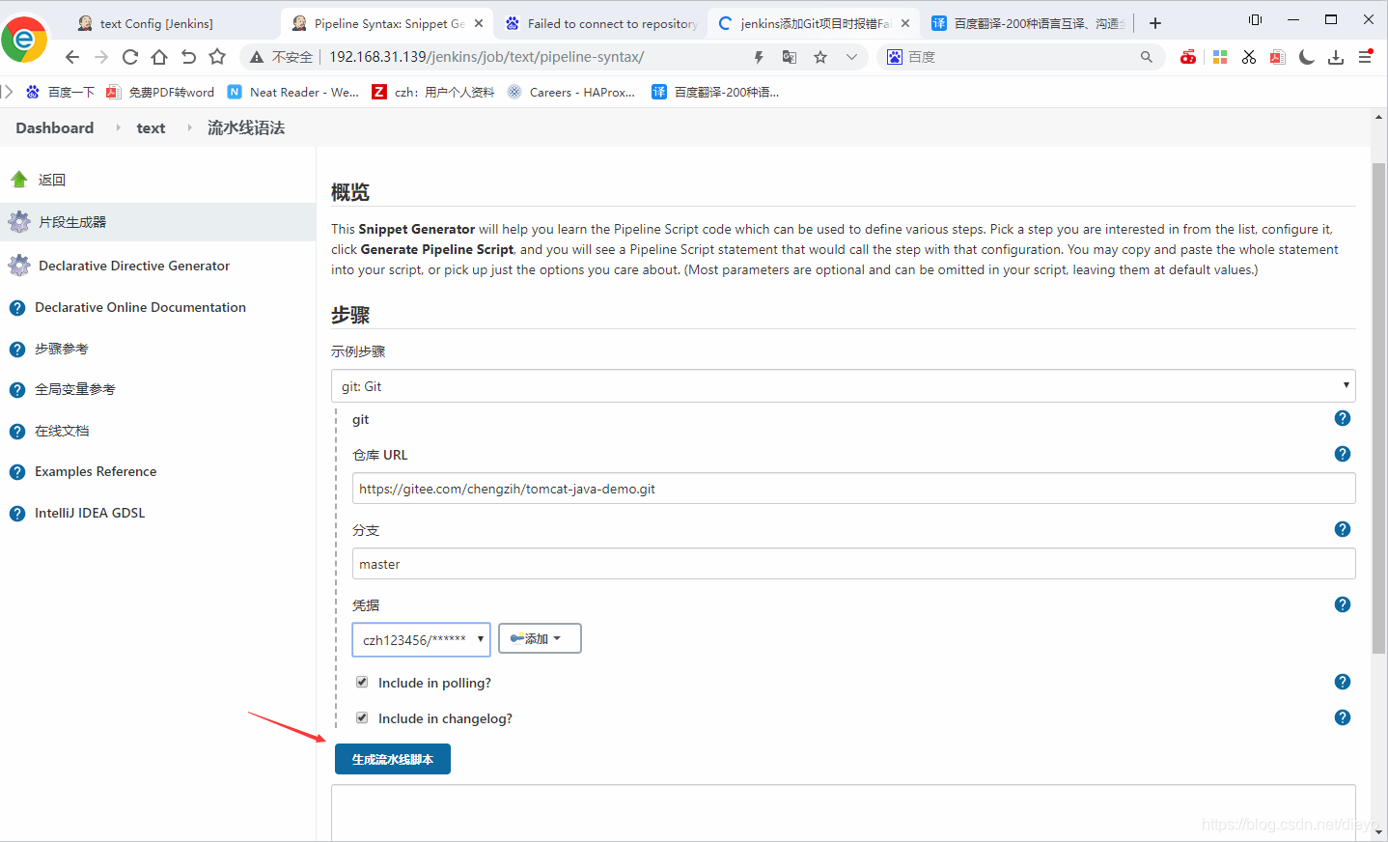Open a new browser tab
1388x842 pixels.
click(x=1155, y=23)
